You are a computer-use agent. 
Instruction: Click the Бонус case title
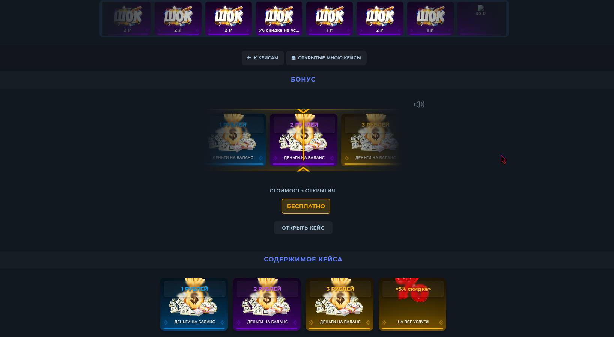(x=303, y=79)
